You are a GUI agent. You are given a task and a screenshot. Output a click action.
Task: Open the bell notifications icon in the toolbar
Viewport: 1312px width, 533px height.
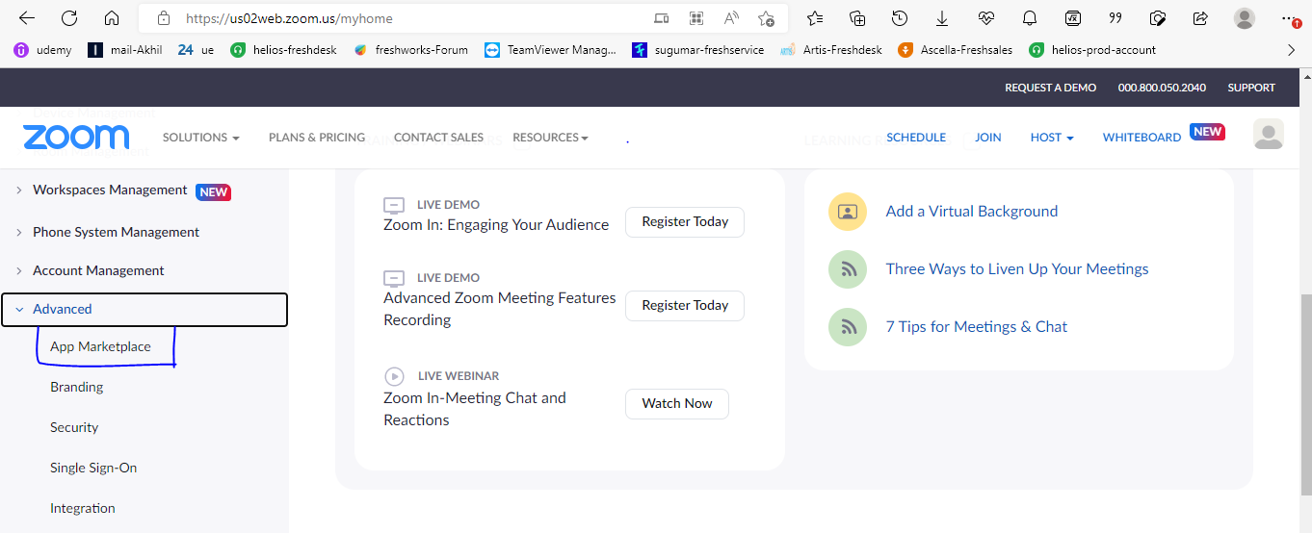coord(1030,18)
